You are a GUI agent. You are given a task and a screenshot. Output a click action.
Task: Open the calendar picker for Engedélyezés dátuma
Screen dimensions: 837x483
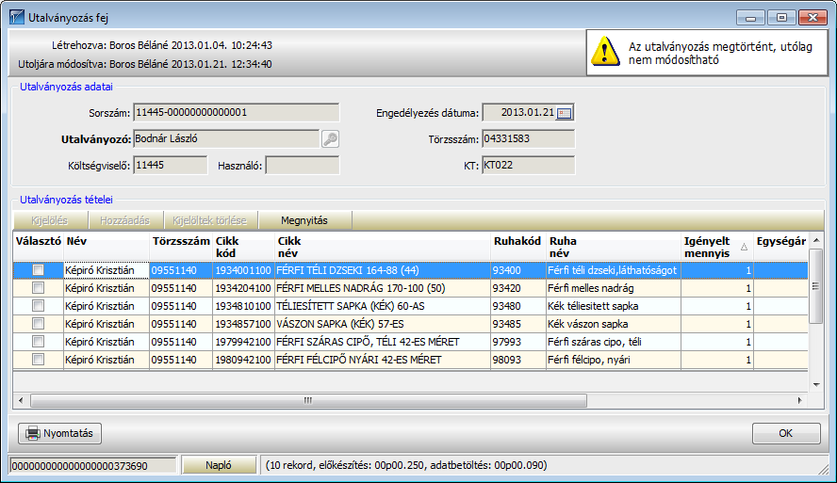[564, 113]
